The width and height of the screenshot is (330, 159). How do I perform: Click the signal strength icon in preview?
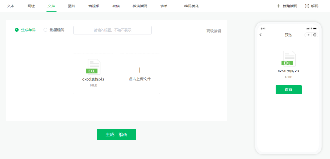[x=308, y=28]
